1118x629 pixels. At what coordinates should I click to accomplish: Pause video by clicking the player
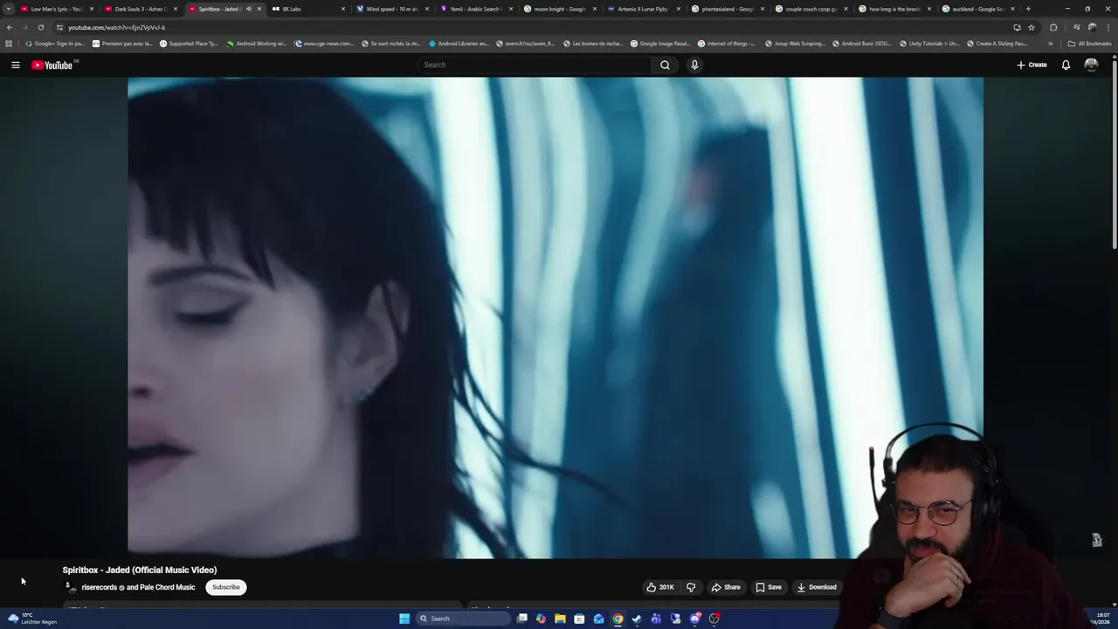[556, 317]
